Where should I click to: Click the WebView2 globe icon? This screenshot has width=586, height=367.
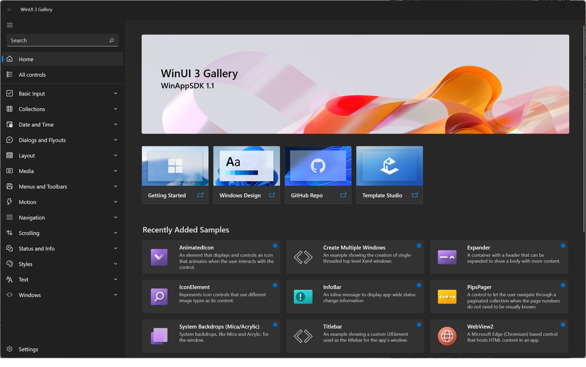coord(447,336)
